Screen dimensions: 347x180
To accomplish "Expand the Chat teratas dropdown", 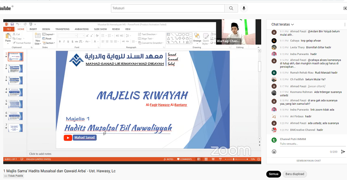I will point(283,24).
